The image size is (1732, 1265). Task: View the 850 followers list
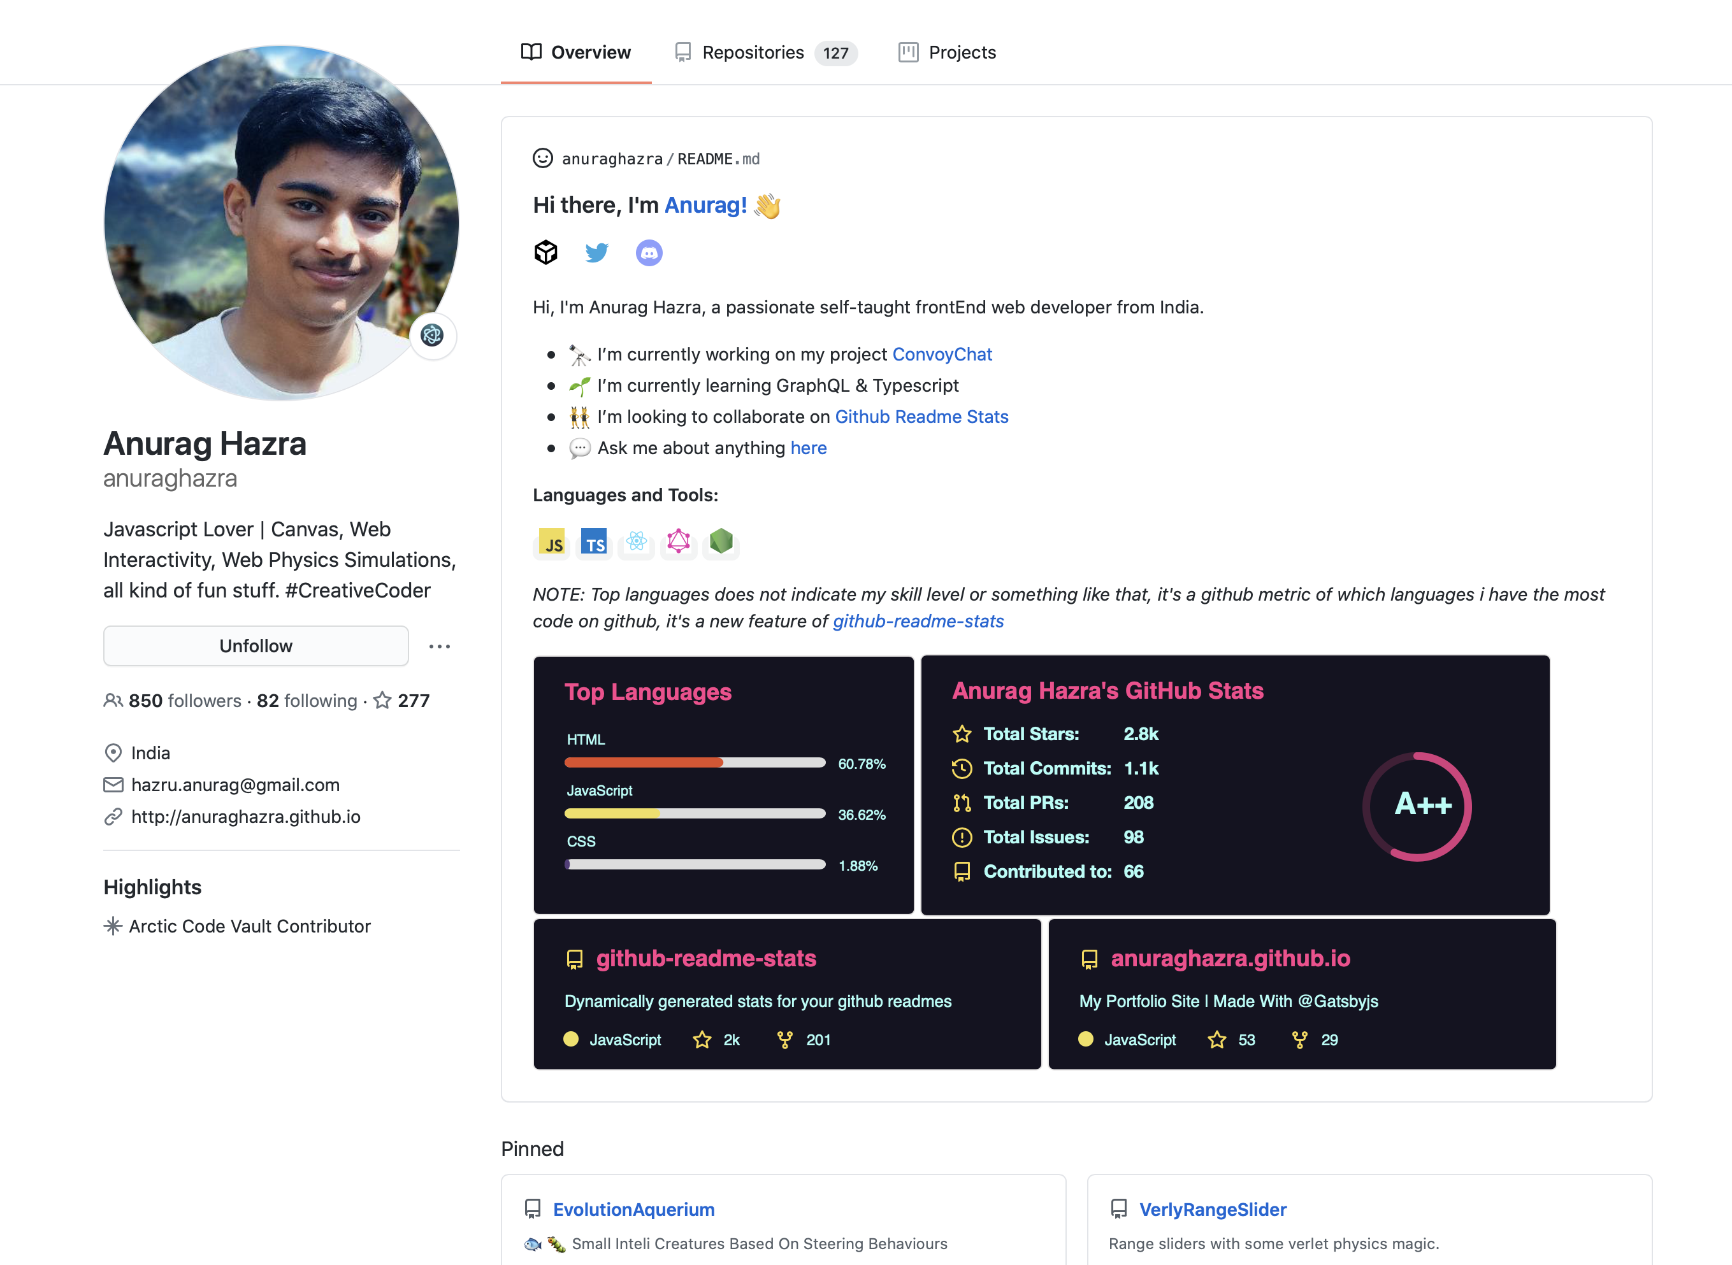pyautogui.click(x=185, y=701)
